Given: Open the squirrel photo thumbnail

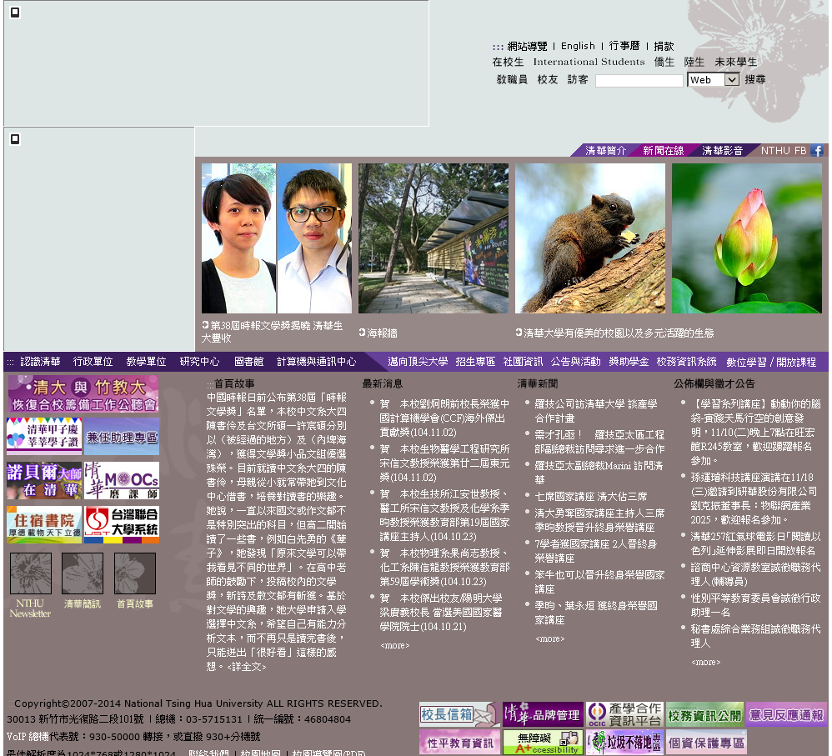Looking at the screenshot, I should [x=590, y=238].
